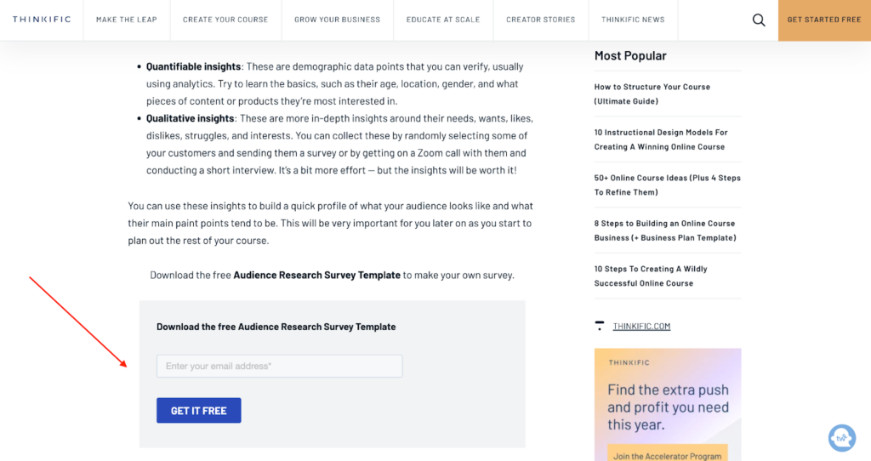The width and height of the screenshot is (871, 461).
Task: Focus the email address input field
Action: [279, 366]
